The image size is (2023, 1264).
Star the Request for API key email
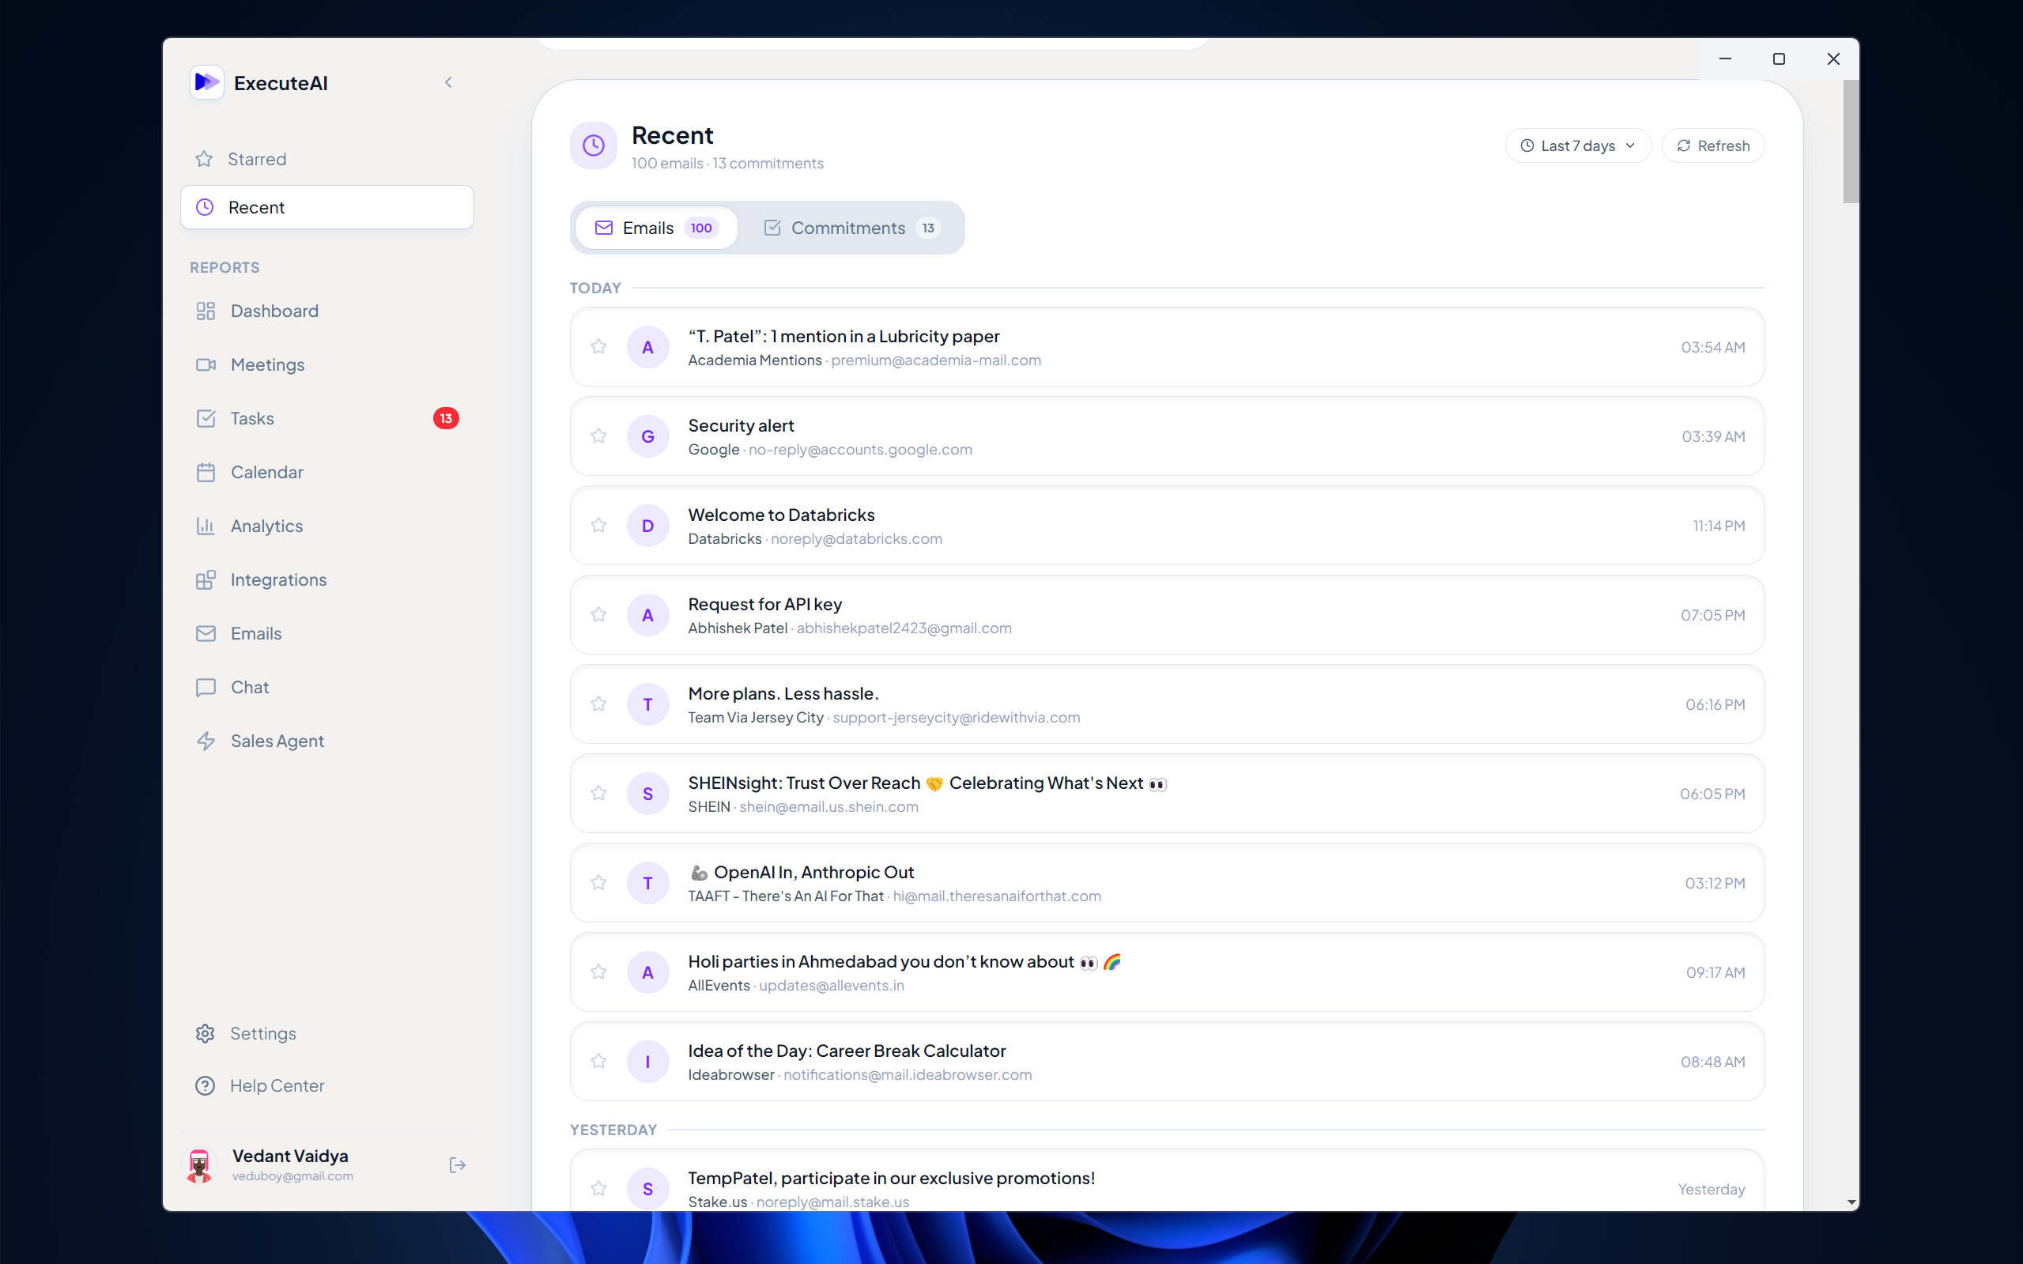[598, 614]
